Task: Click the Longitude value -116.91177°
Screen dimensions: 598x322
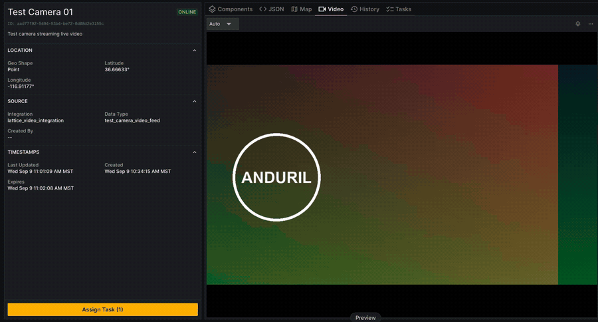Action: [x=21, y=86]
